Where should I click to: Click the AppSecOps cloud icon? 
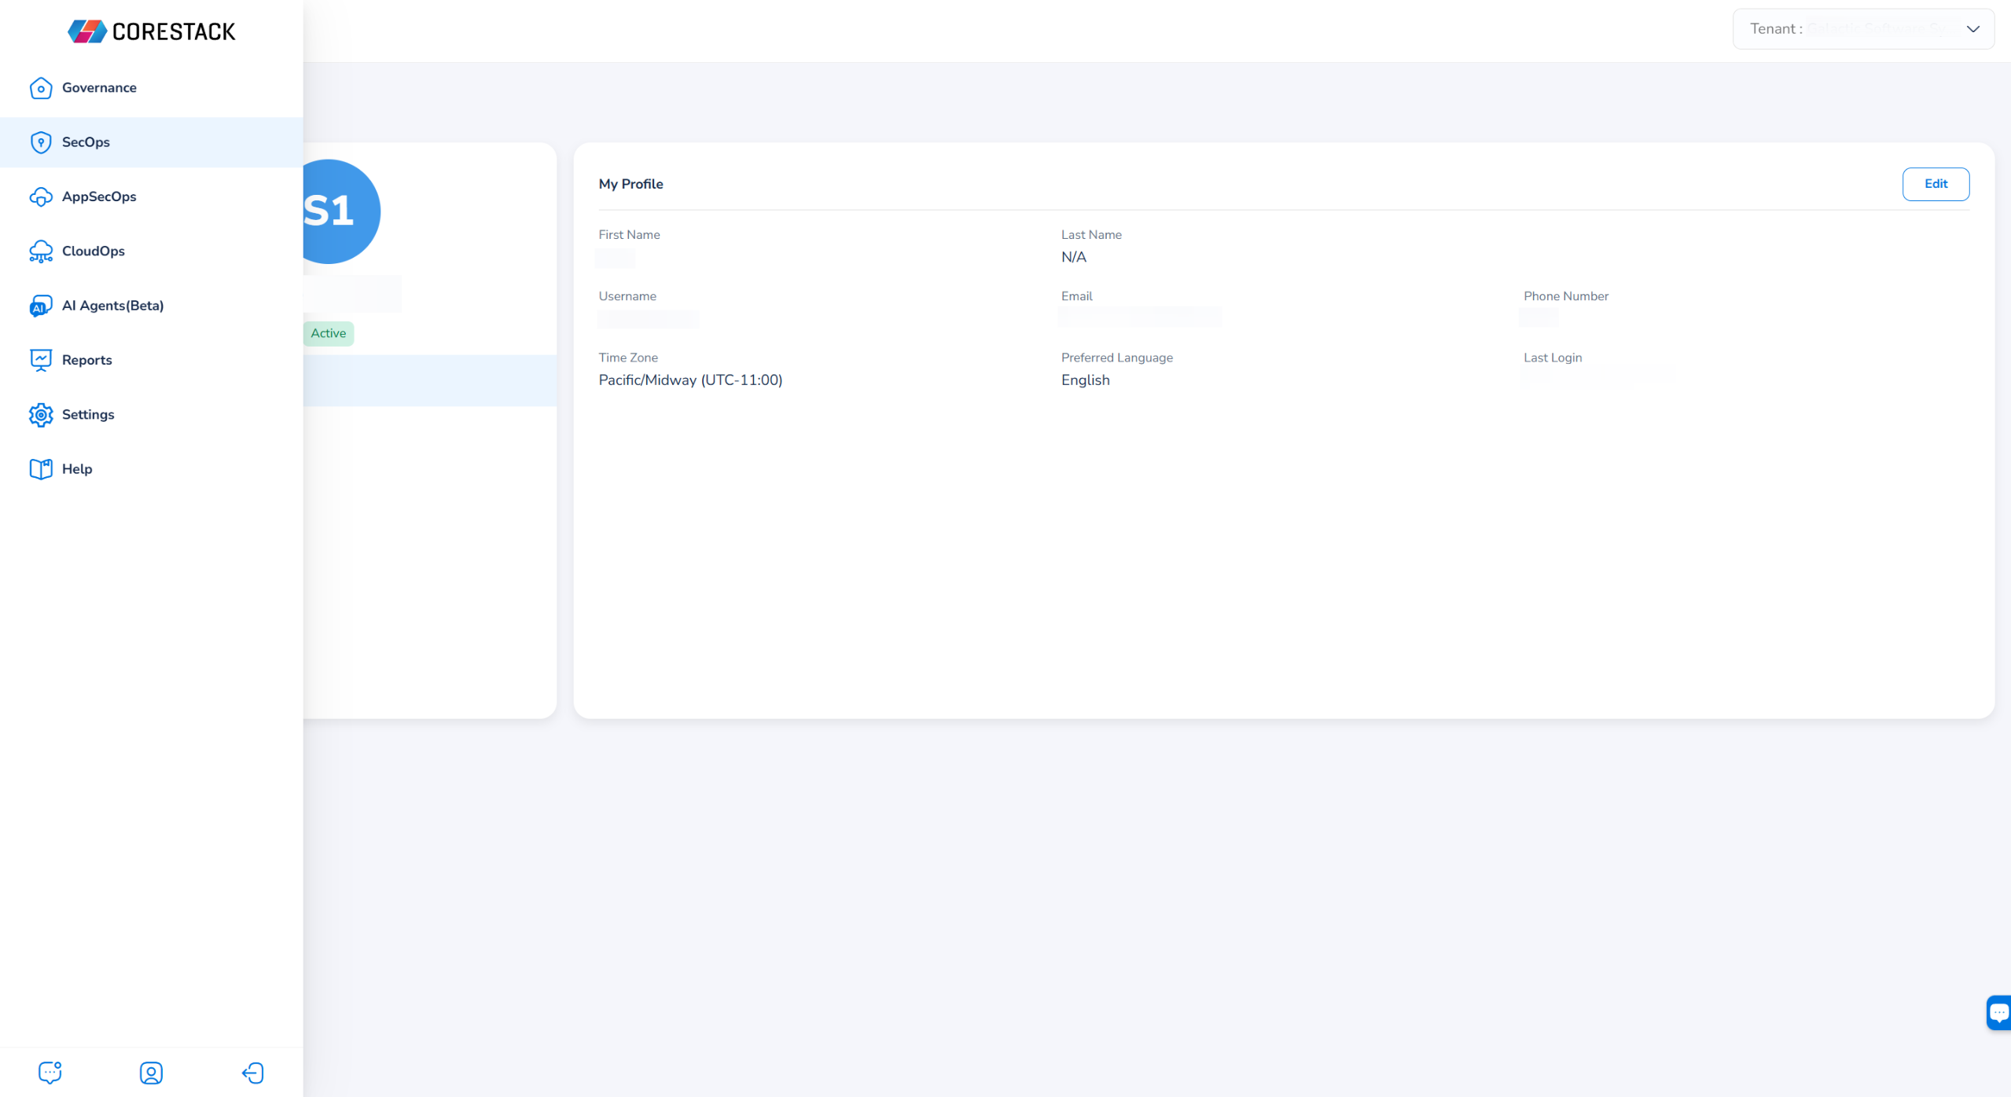[41, 197]
